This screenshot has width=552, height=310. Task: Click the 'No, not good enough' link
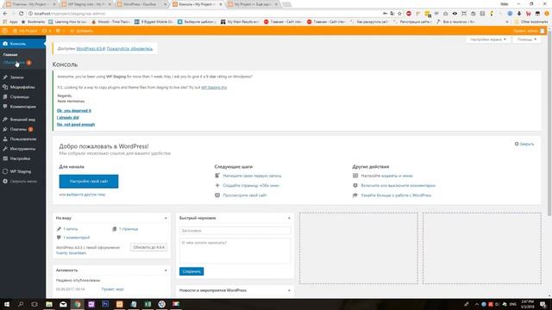(76, 124)
